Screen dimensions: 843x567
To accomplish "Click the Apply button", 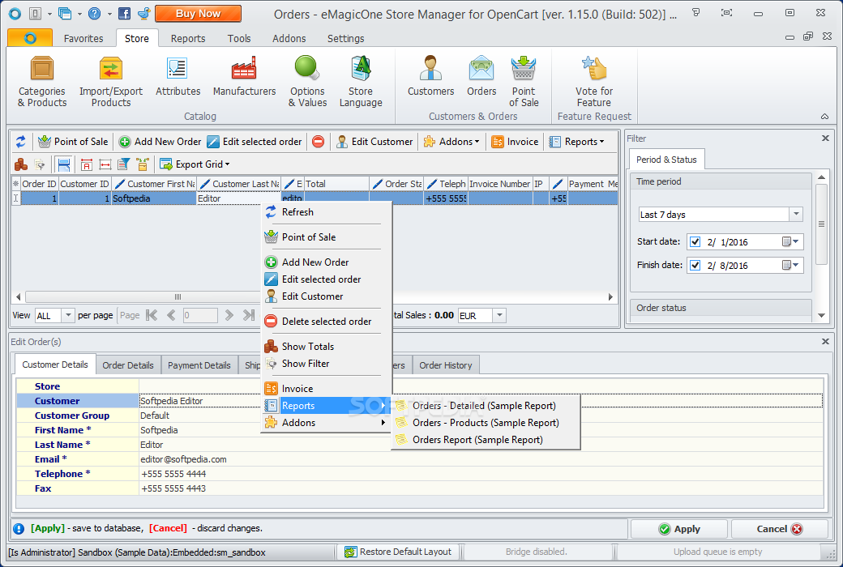I will (x=679, y=529).
